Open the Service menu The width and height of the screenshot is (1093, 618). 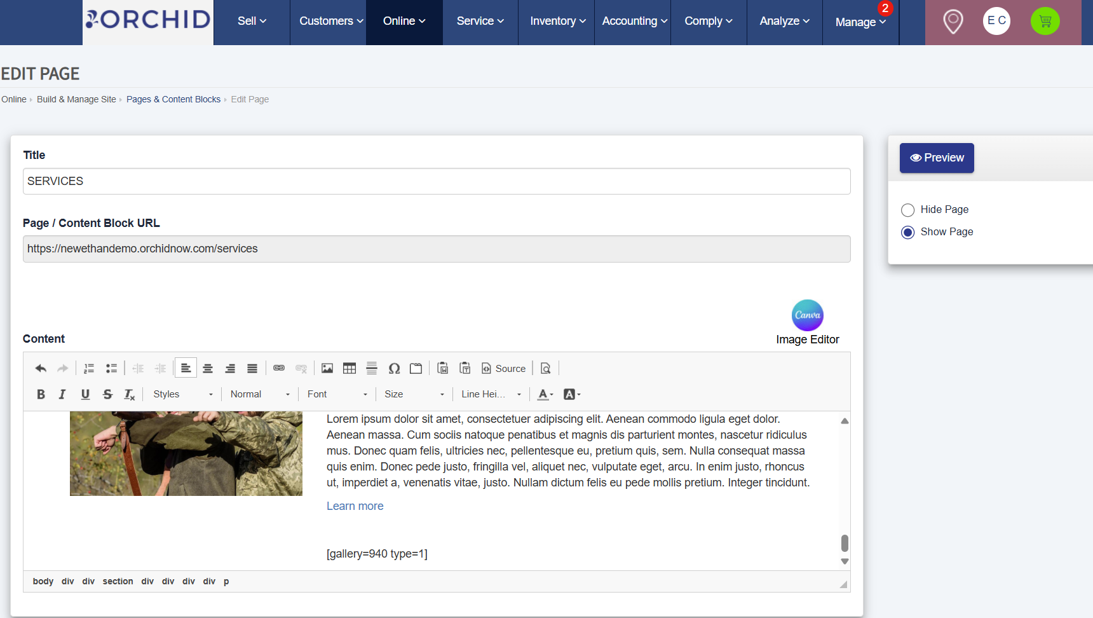(480, 22)
